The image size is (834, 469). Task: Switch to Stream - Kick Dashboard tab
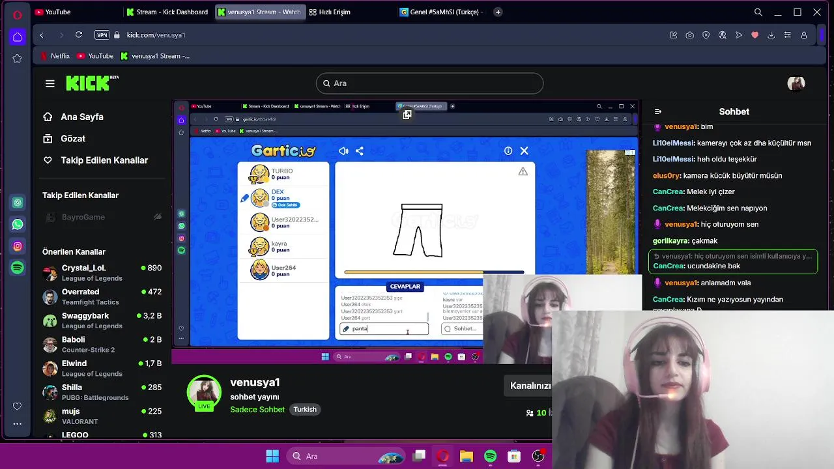point(167,12)
